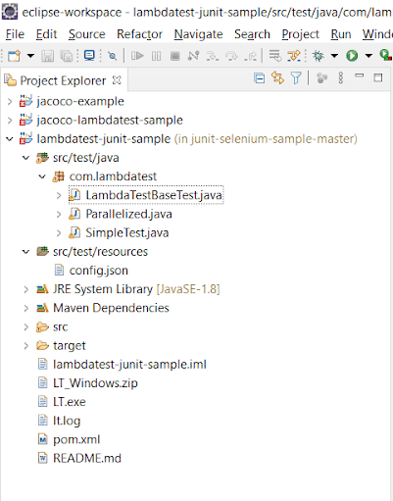Select LT.exe file
The height and width of the screenshot is (501, 393).
tap(70, 402)
